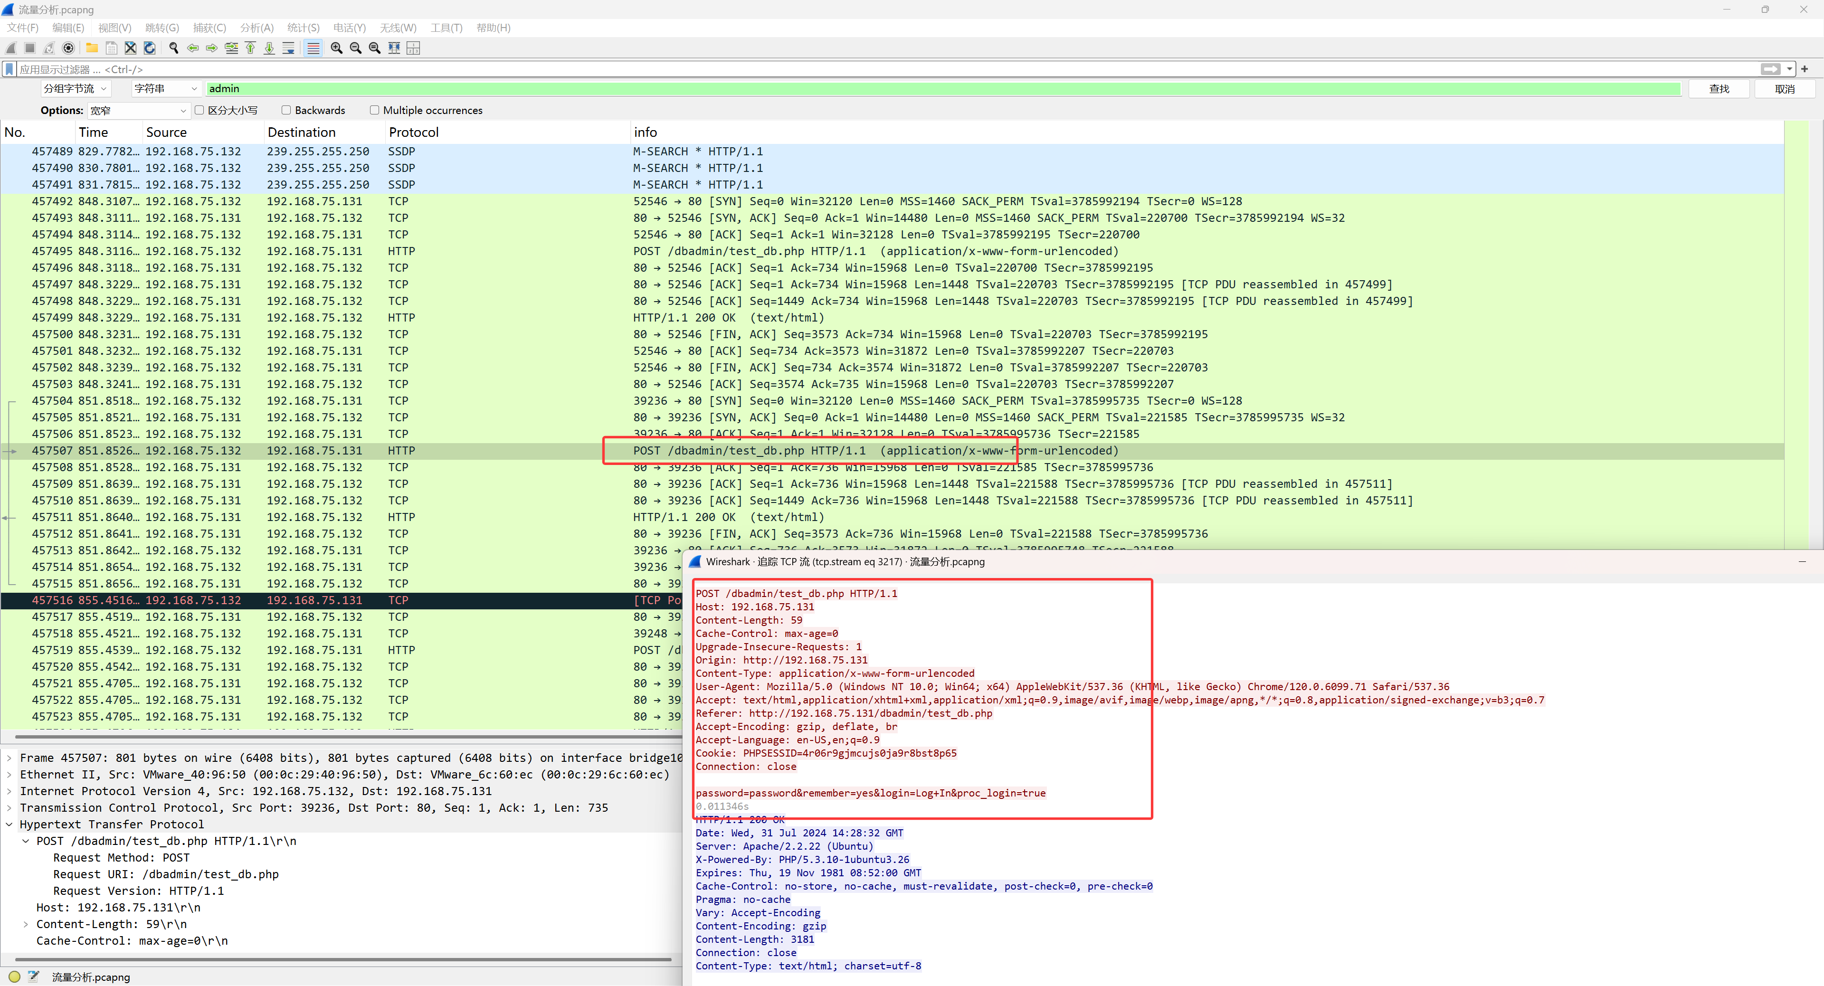Click the admin search string field
1824x986 pixels.
pyautogui.click(x=942, y=88)
